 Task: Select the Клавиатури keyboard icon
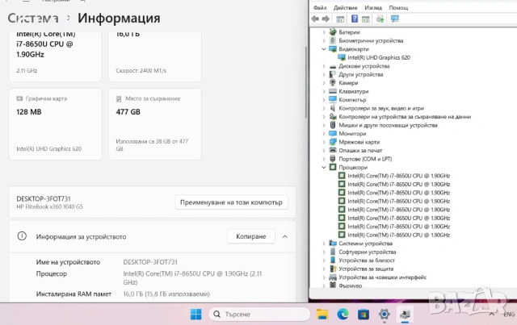point(333,91)
